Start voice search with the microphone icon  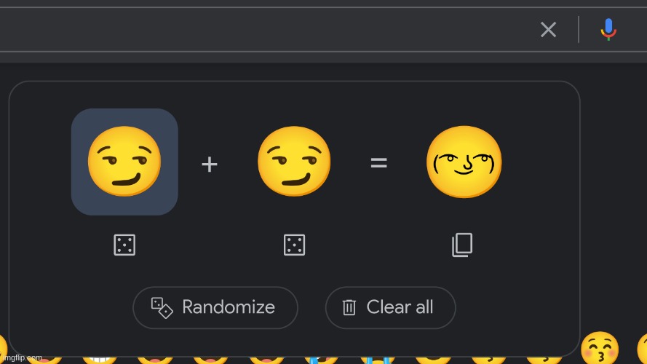coord(608,29)
